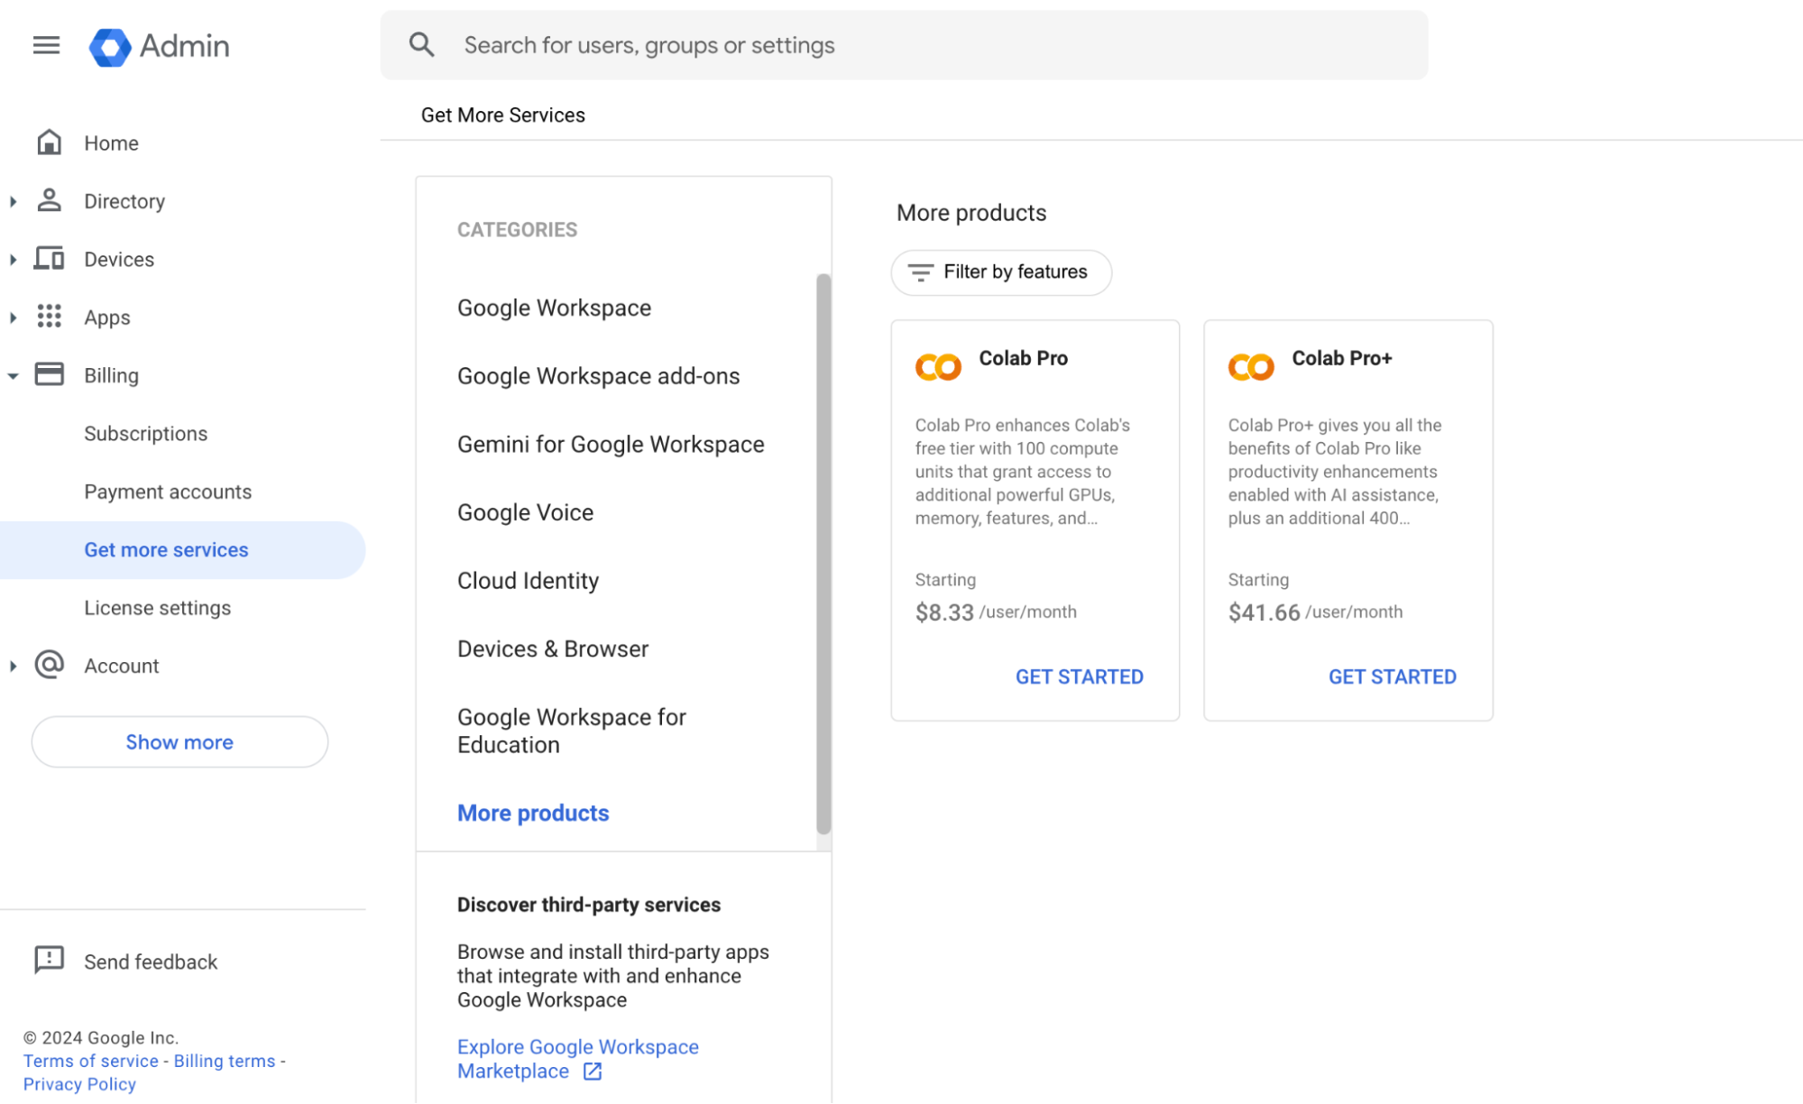
Task: Select Get more services item
Action: tap(182, 550)
